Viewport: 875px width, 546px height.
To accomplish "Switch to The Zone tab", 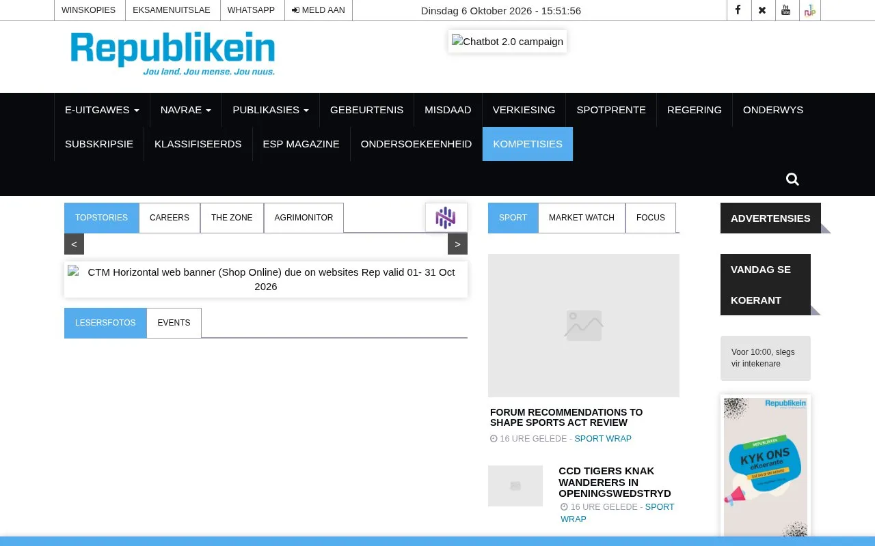I will pyautogui.click(x=232, y=218).
